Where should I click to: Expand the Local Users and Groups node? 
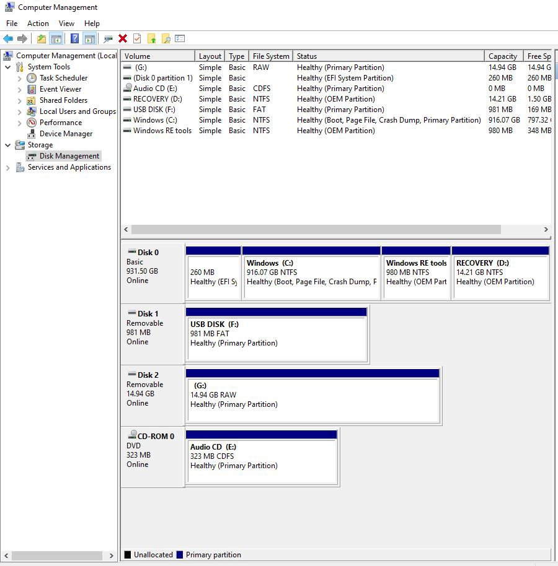tap(19, 112)
